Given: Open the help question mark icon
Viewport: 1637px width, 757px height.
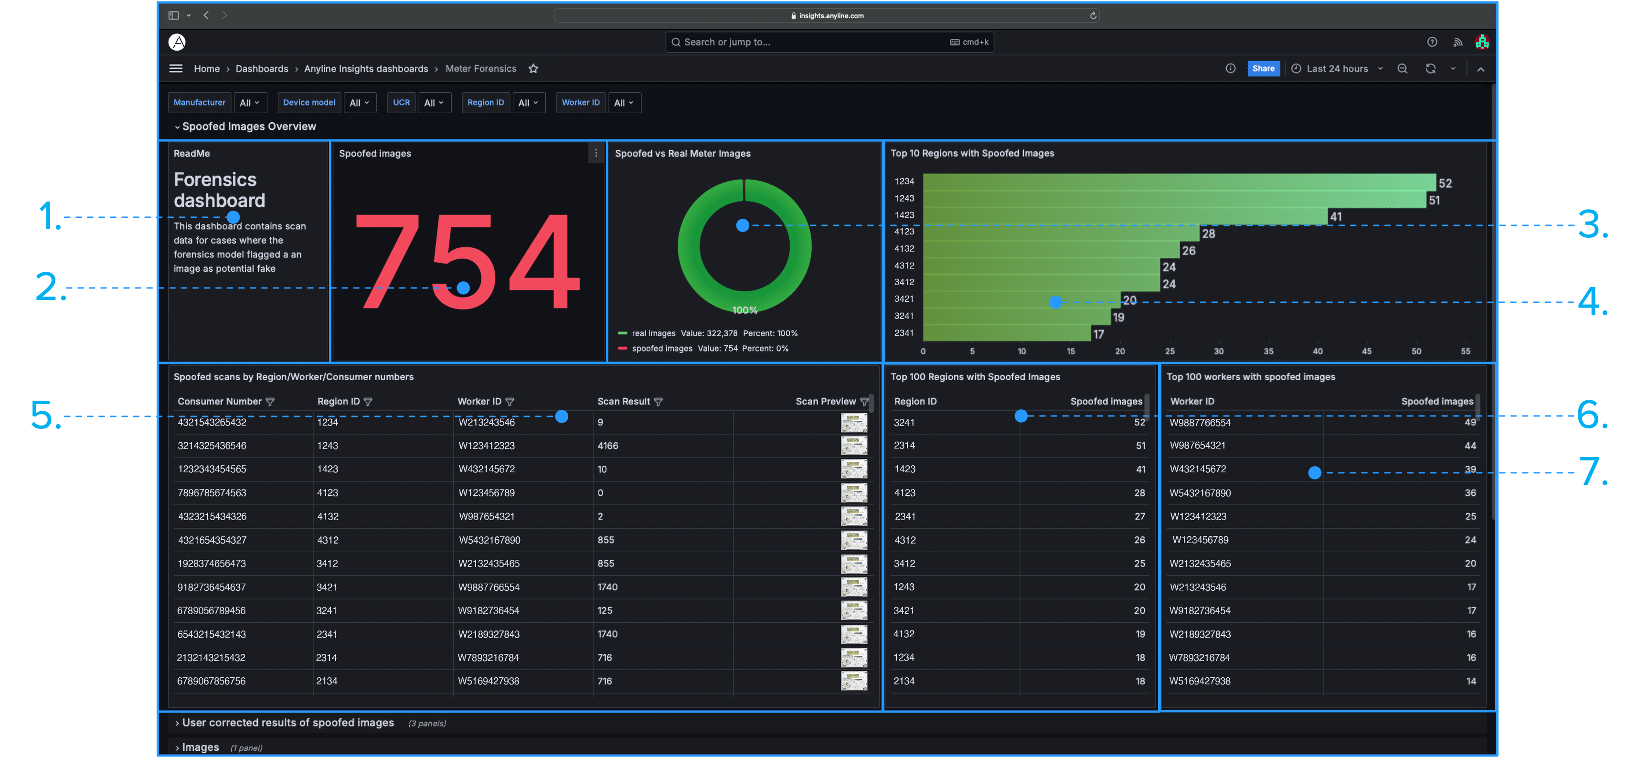Looking at the screenshot, I should [1432, 42].
